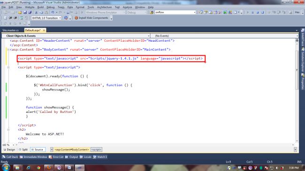305x171 pixels.
Task: Open the Website menu
Action: tap(30, 7)
